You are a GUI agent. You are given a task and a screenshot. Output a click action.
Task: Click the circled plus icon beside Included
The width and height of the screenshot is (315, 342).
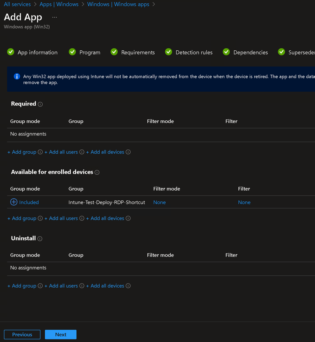(x=14, y=202)
